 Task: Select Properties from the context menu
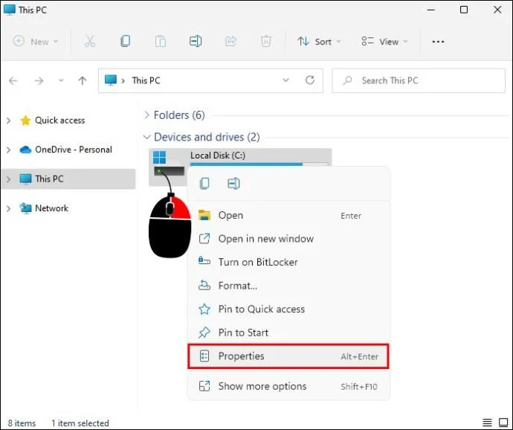[x=288, y=356]
